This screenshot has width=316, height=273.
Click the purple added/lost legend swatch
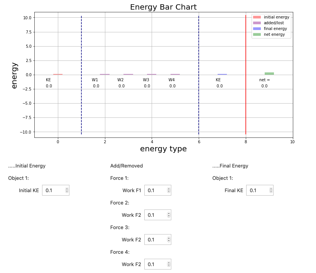click(257, 23)
